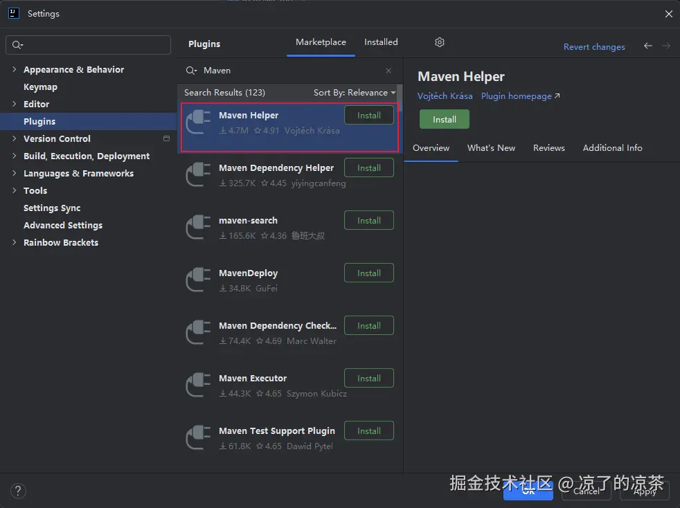This screenshot has height=508, width=680.
Task: Expand Languages & Frameworks node
Action: [x=15, y=174]
